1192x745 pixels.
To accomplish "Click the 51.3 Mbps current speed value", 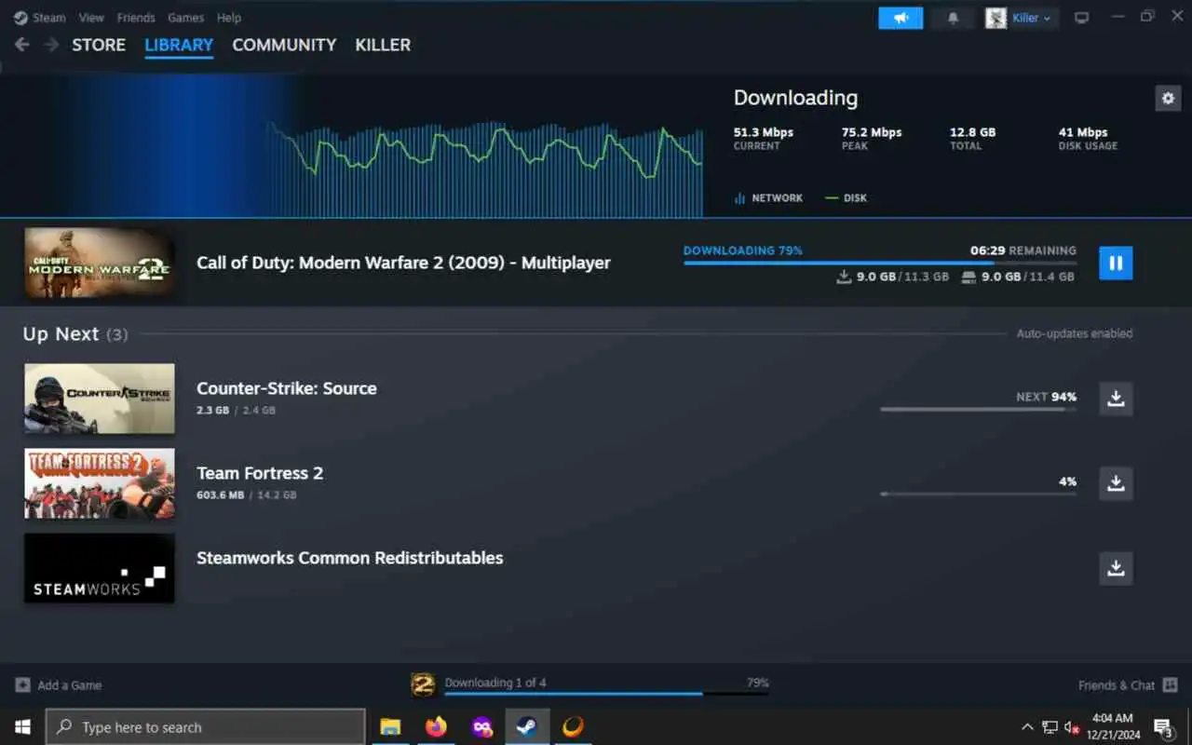I will (x=764, y=132).
